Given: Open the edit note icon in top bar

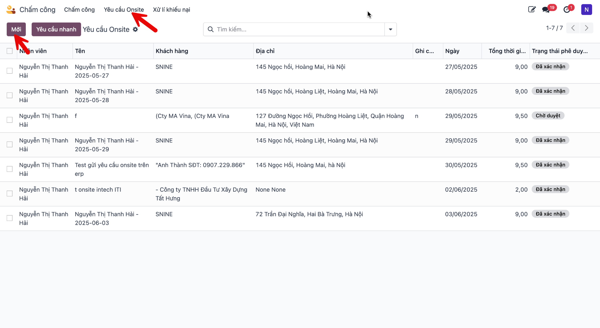Looking at the screenshot, I should [532, 9].
